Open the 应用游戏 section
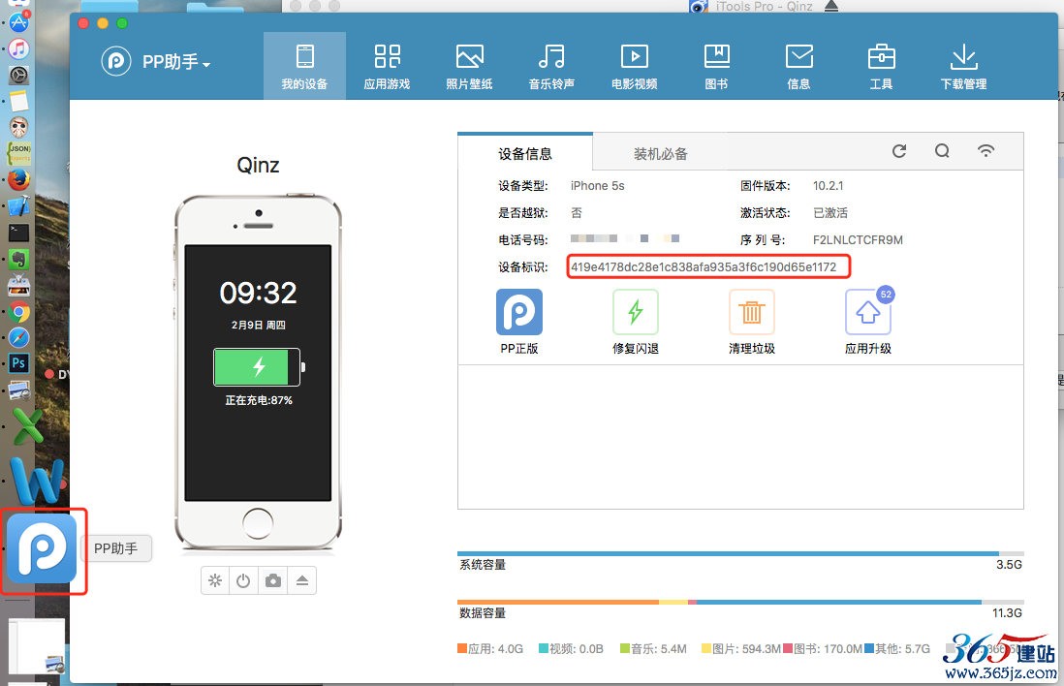 (387, 66)
